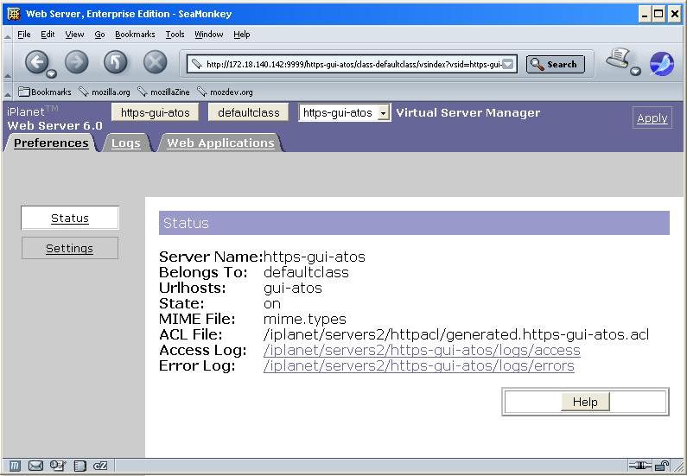Maximize the SeaMonkey window
This screenshot has width=687, height=476.
click(x=658, y=14)
